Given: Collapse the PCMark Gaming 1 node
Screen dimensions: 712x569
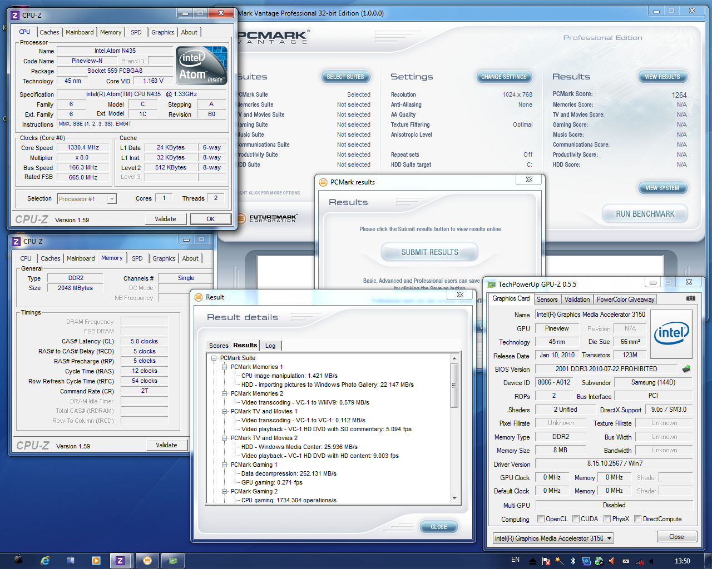Looking at the screenshot, I should [x=225, y=465].
